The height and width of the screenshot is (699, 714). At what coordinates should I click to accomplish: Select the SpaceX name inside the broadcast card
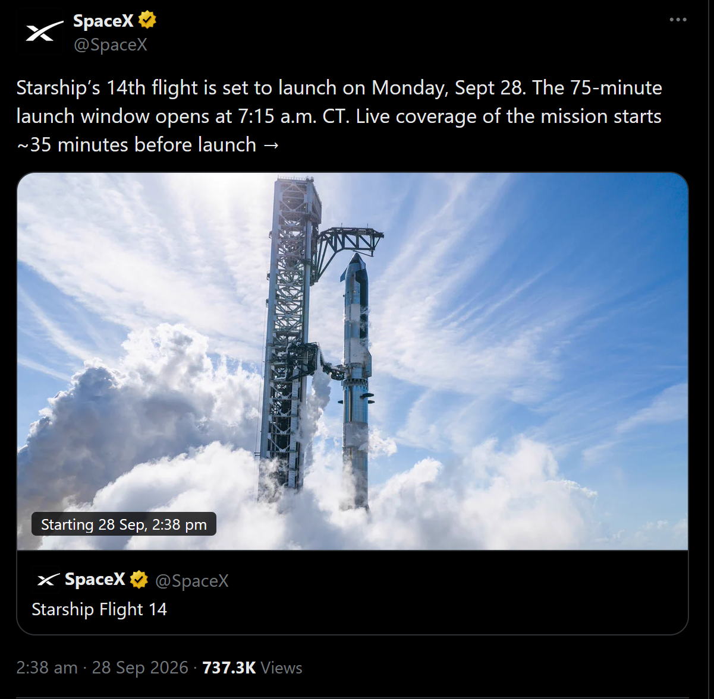[95, 579]
